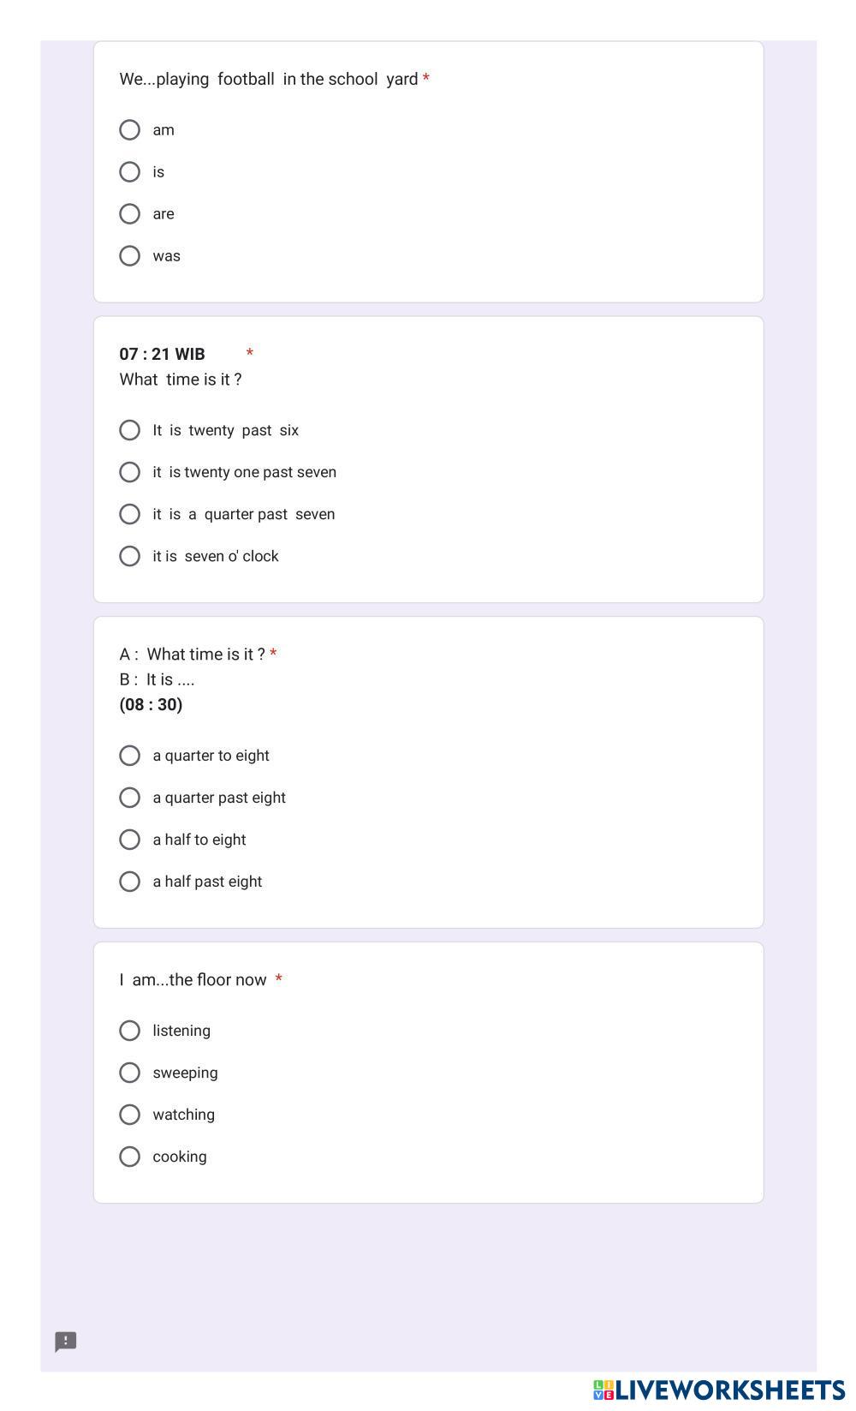Screen dimensions: 856x1411
Task: Pick the 'was' radio option
Action: point(129,256)
